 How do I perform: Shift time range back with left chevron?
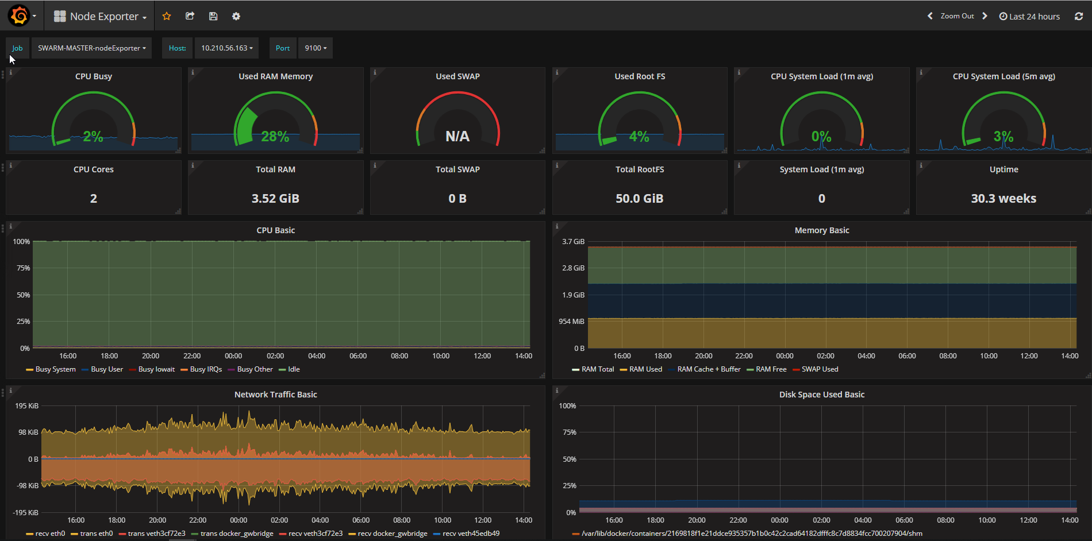[x=930, y=16]
